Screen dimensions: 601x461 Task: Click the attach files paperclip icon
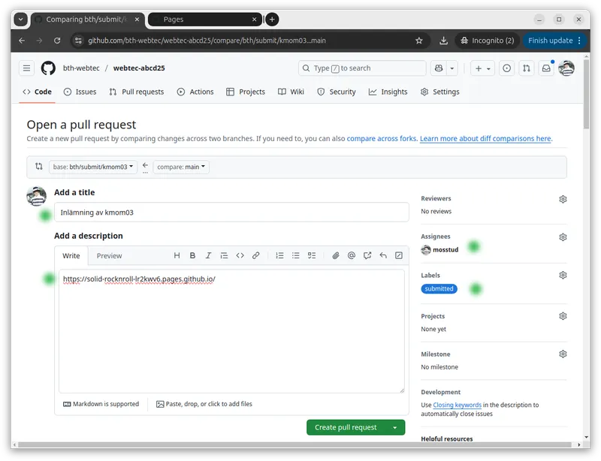(336, 255)
